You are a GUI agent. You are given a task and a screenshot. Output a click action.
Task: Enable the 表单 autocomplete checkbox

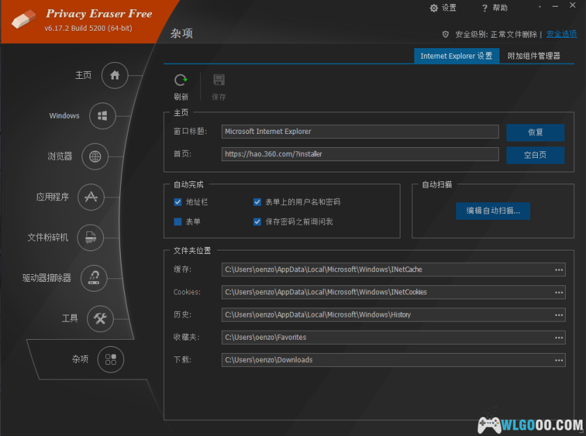tap(177, 222)
